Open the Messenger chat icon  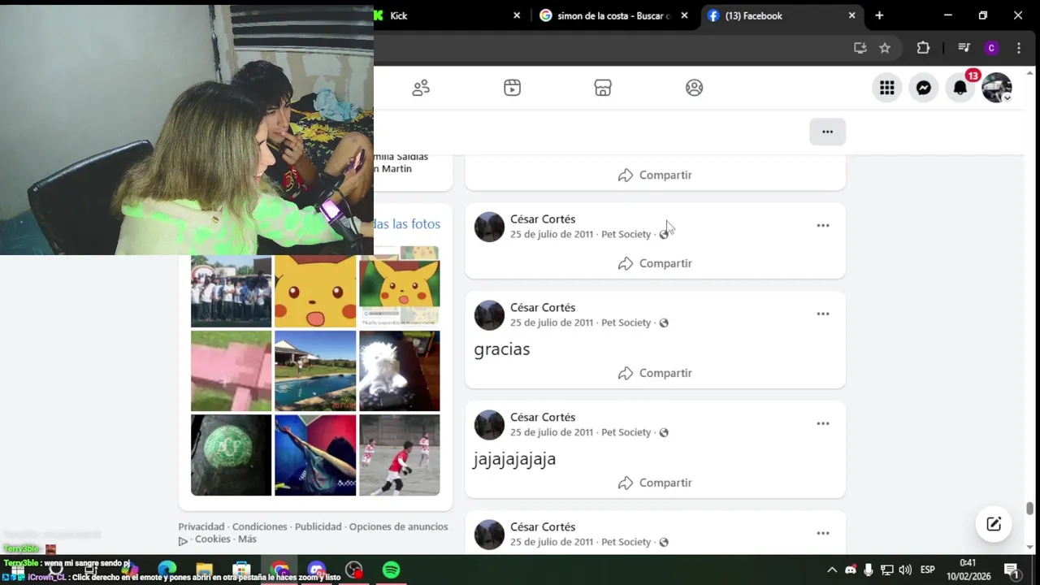tap(924, 88)
